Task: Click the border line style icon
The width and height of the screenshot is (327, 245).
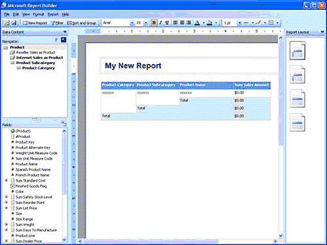Action: point(246,23)
